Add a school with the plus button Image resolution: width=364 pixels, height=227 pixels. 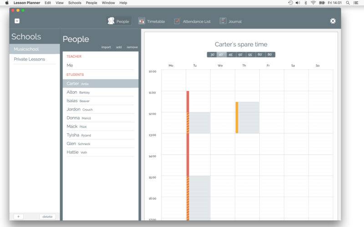tap(18, 217)
